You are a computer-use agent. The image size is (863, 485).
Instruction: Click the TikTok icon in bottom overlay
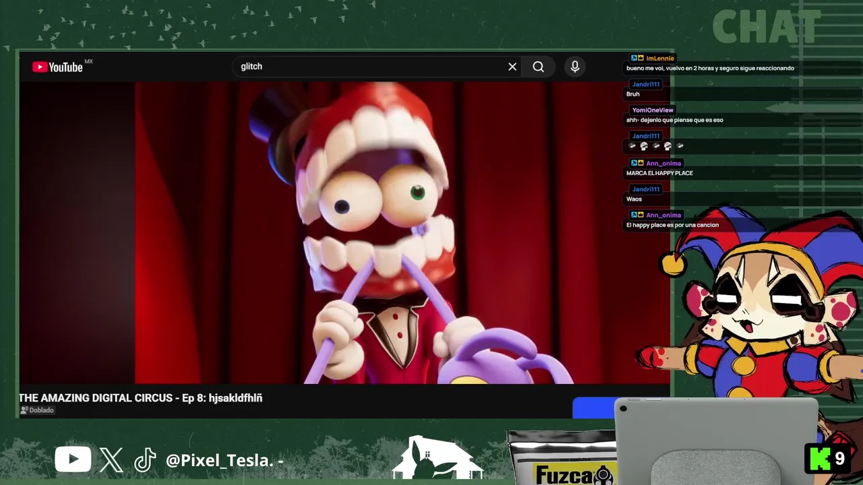[145, 460]
